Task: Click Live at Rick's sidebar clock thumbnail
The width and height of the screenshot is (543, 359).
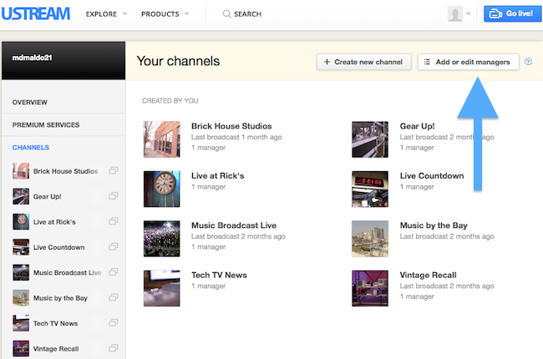Action: (x=21, y=221)
